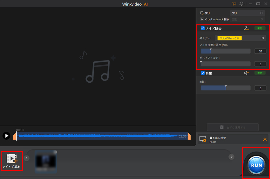Click the noise removal wand icon
270x179 pixels.
point(246,29)
